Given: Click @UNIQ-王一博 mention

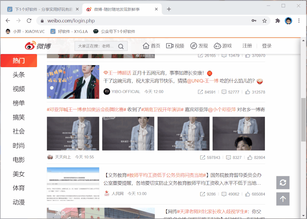Looking at the screenshot, I should [x=203, y=81].
